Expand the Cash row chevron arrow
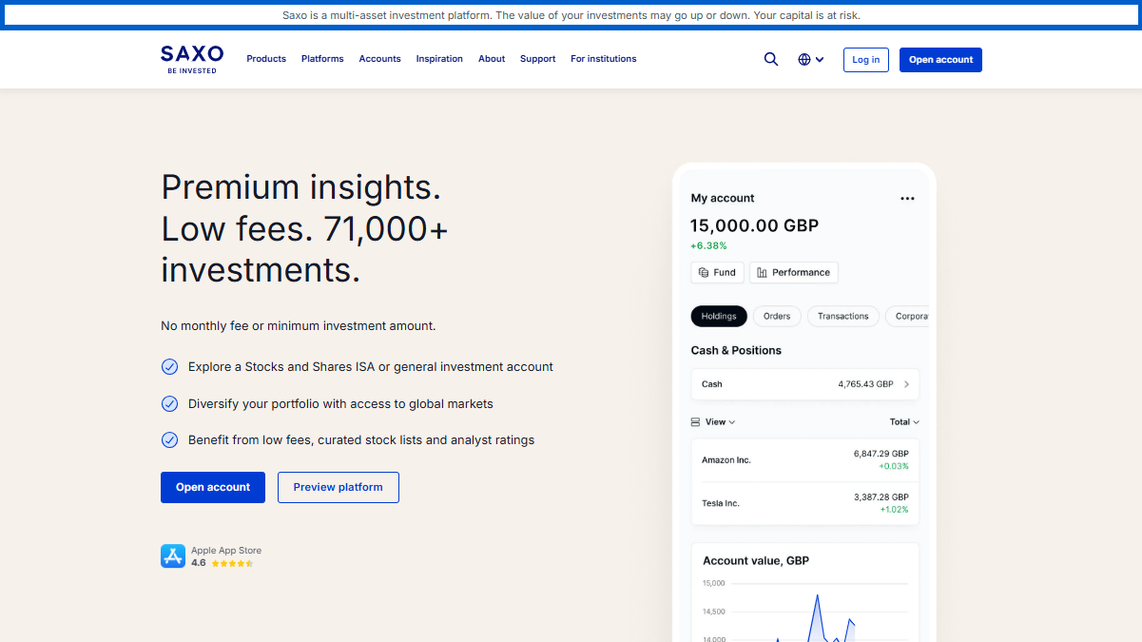Screen dimensions: 1142x642 (x=906, y=384)
